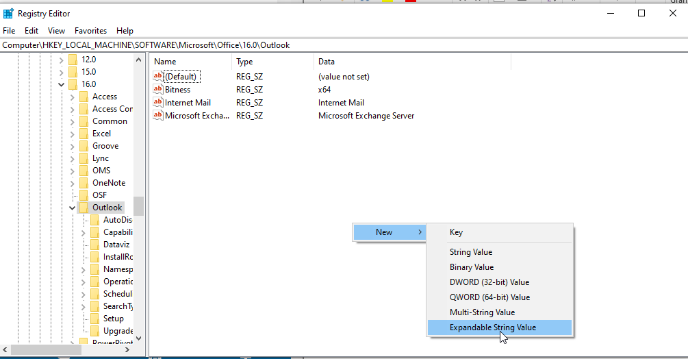The height and width of the screenshot is (359, 688).
Task: Click the Internet Mail value string icon
Action: click(x=158, y=102)
